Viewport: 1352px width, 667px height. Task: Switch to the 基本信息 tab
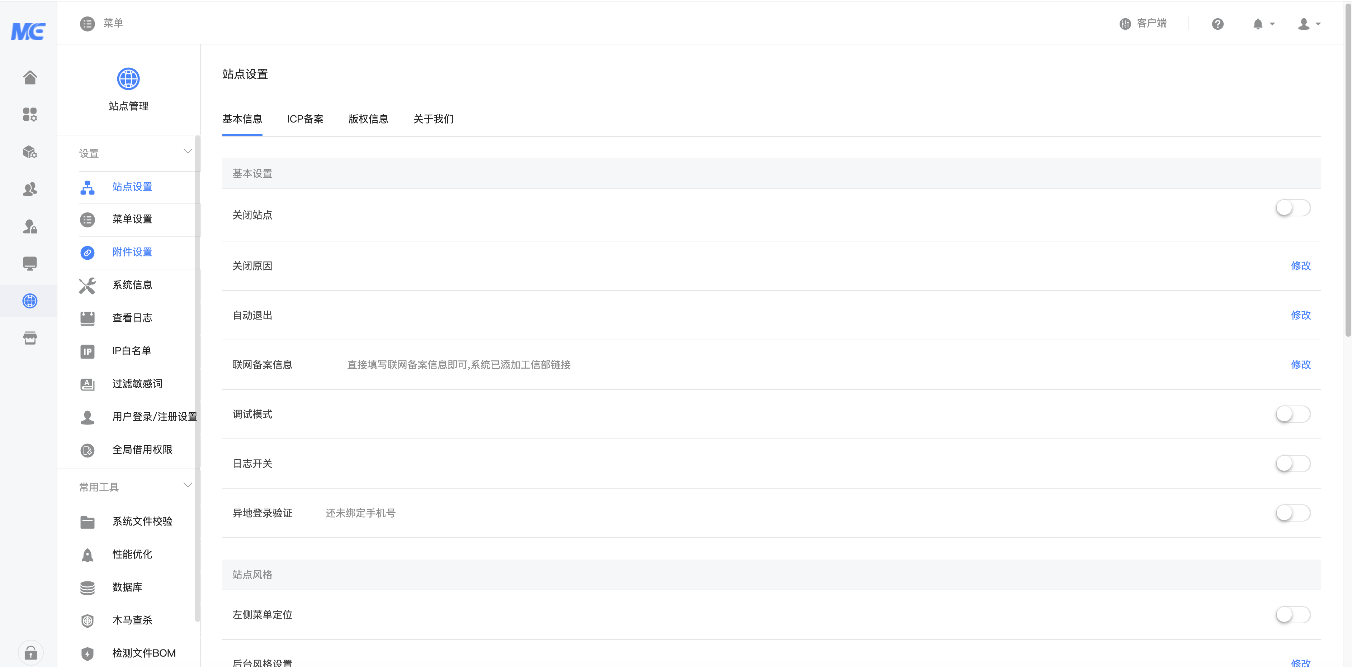242,119
